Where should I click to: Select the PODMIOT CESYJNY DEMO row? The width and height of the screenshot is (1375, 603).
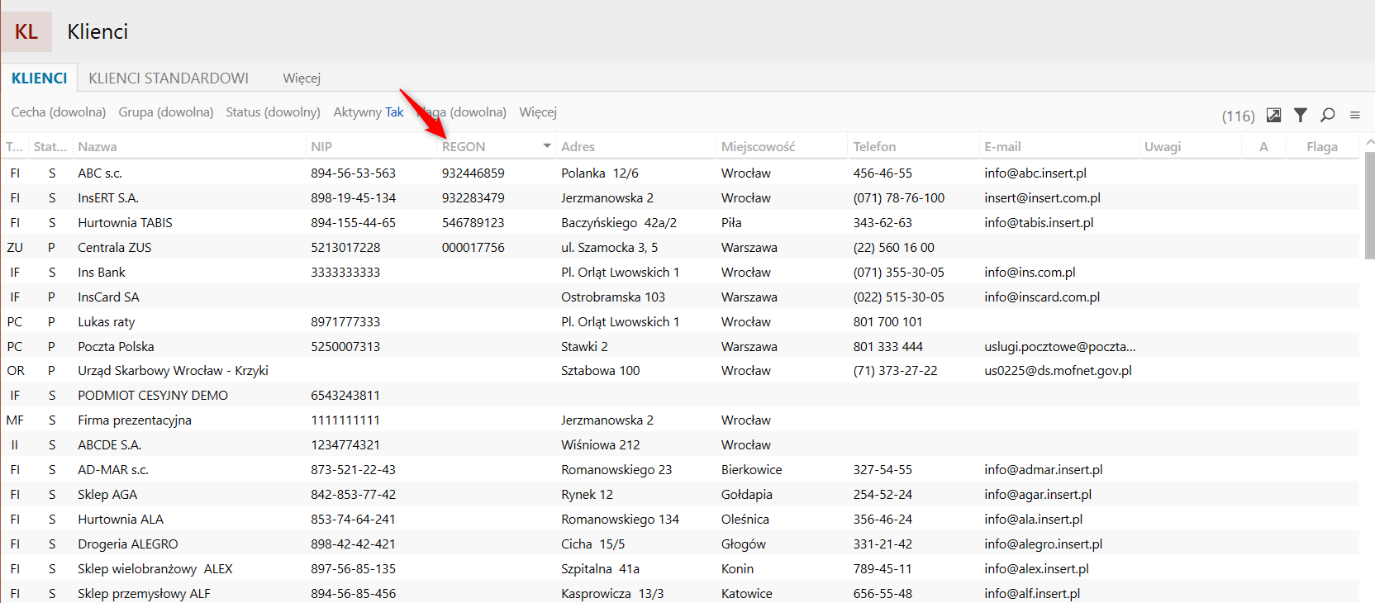pyautogui.click(x=680, y=396)
